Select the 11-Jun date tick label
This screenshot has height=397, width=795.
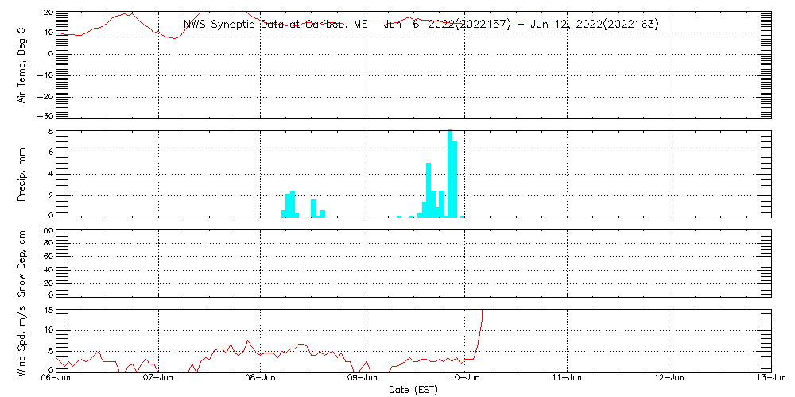point(567,380)
